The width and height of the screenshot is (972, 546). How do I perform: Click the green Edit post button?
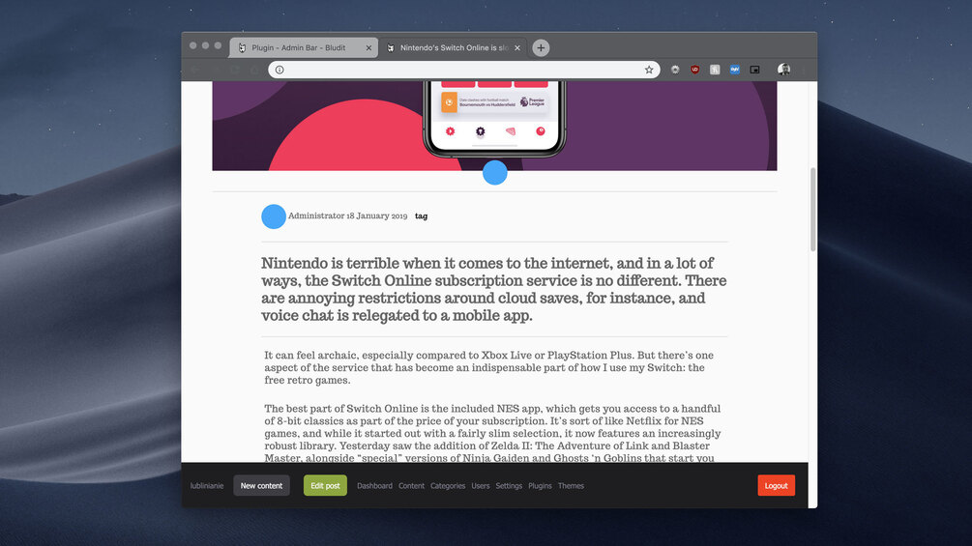(x=325, y=485)
